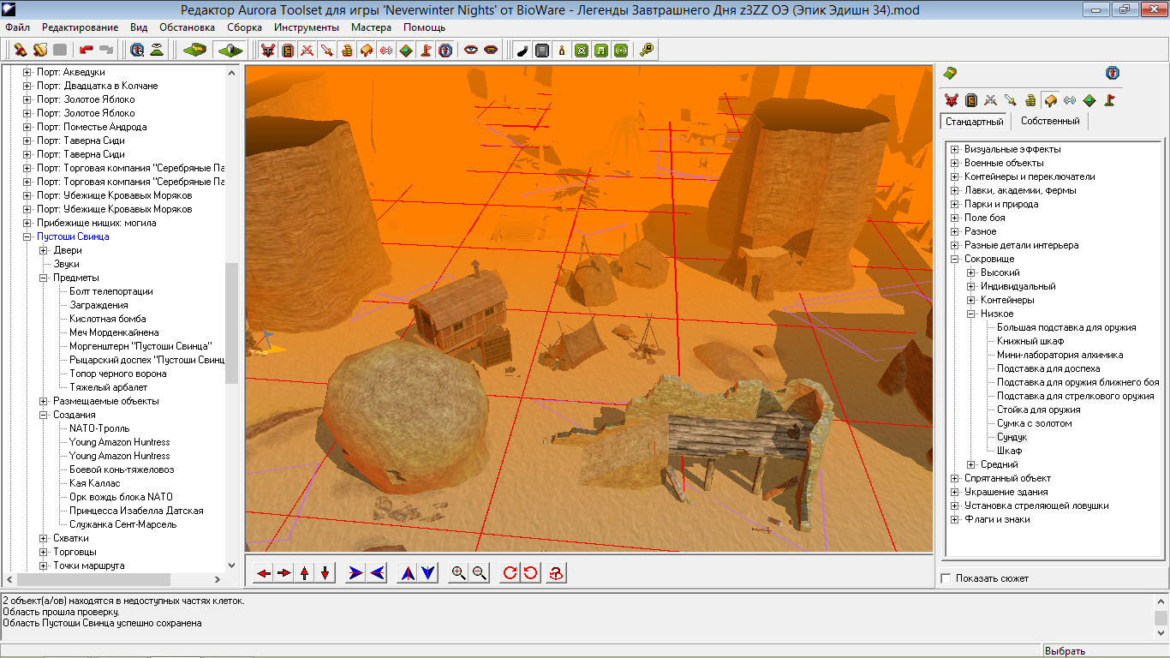This screenshot has height=658, width=1170.
Task: Expand the Схватки tree node
Action: (44, 538)
